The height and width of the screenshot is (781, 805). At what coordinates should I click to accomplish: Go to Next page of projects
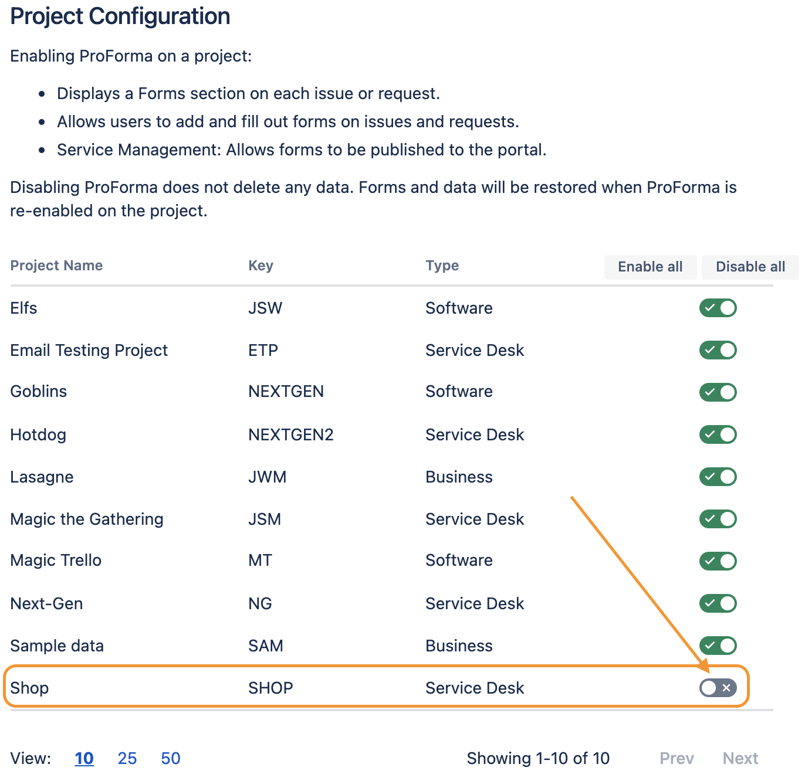coord(740,758)
